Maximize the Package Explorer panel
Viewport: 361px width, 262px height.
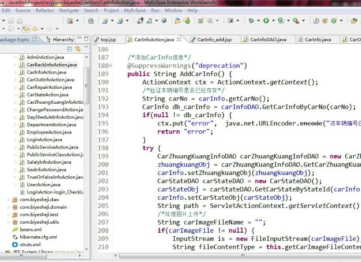(x=86, y=38)
